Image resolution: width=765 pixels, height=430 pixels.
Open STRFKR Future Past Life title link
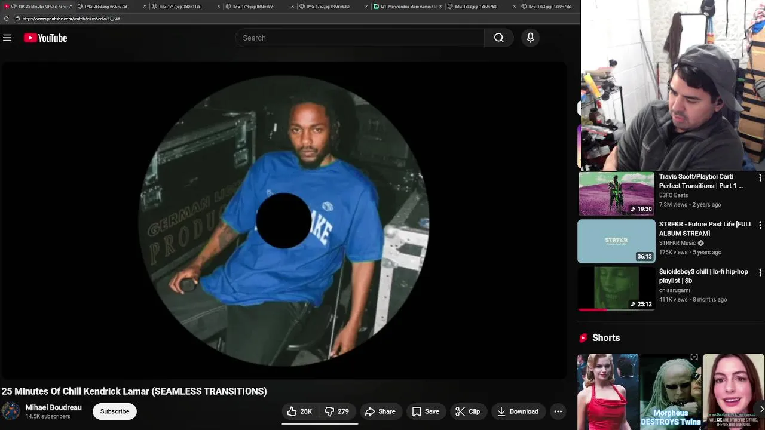(x=706, y=229)
